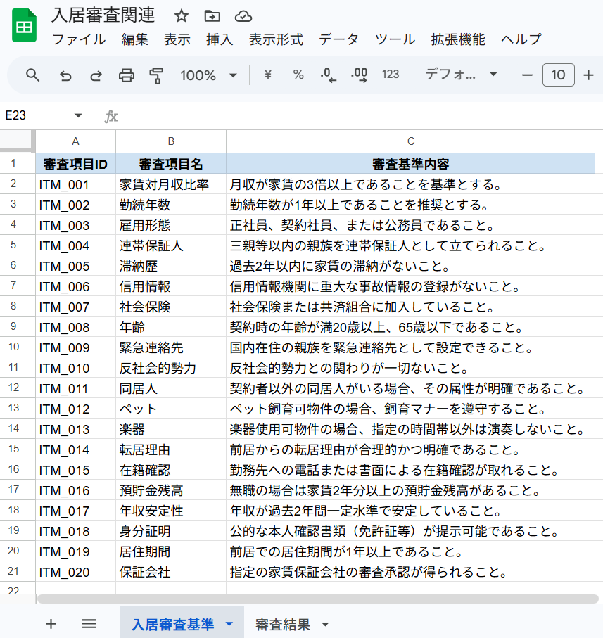This screenshot has width=603, height=638.
Task: Select cell ITM_020
Action: (75, 572)
